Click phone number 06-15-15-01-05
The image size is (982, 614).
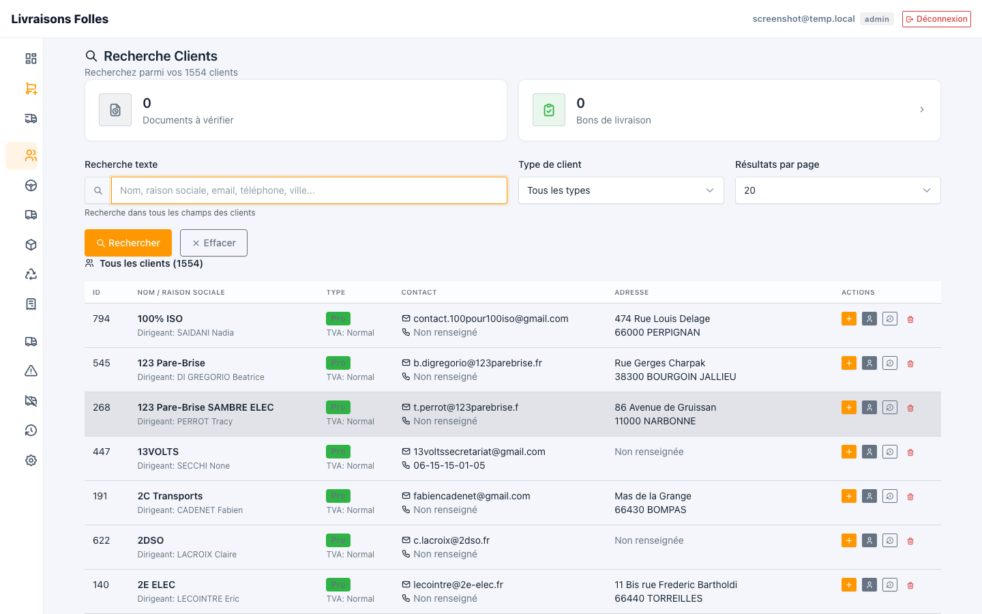pos(449,465)
